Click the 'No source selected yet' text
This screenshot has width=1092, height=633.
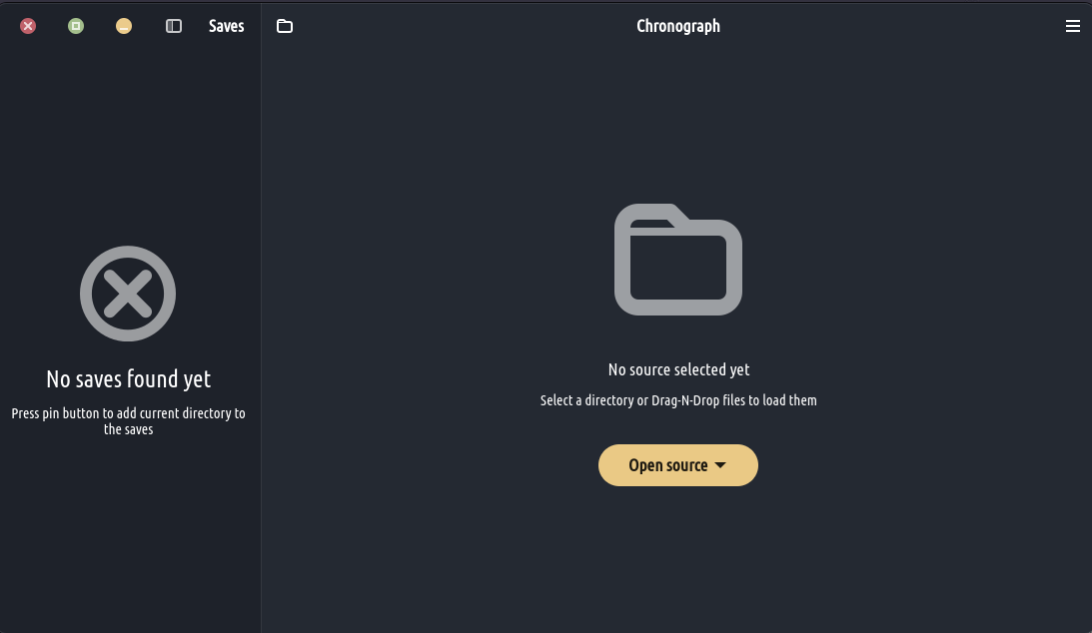(x=678, y=369)
